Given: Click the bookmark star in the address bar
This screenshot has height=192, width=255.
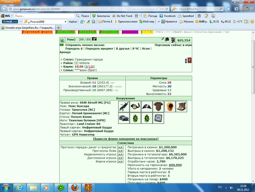Looking at the screenshot, I should click(x=158, y=9).
